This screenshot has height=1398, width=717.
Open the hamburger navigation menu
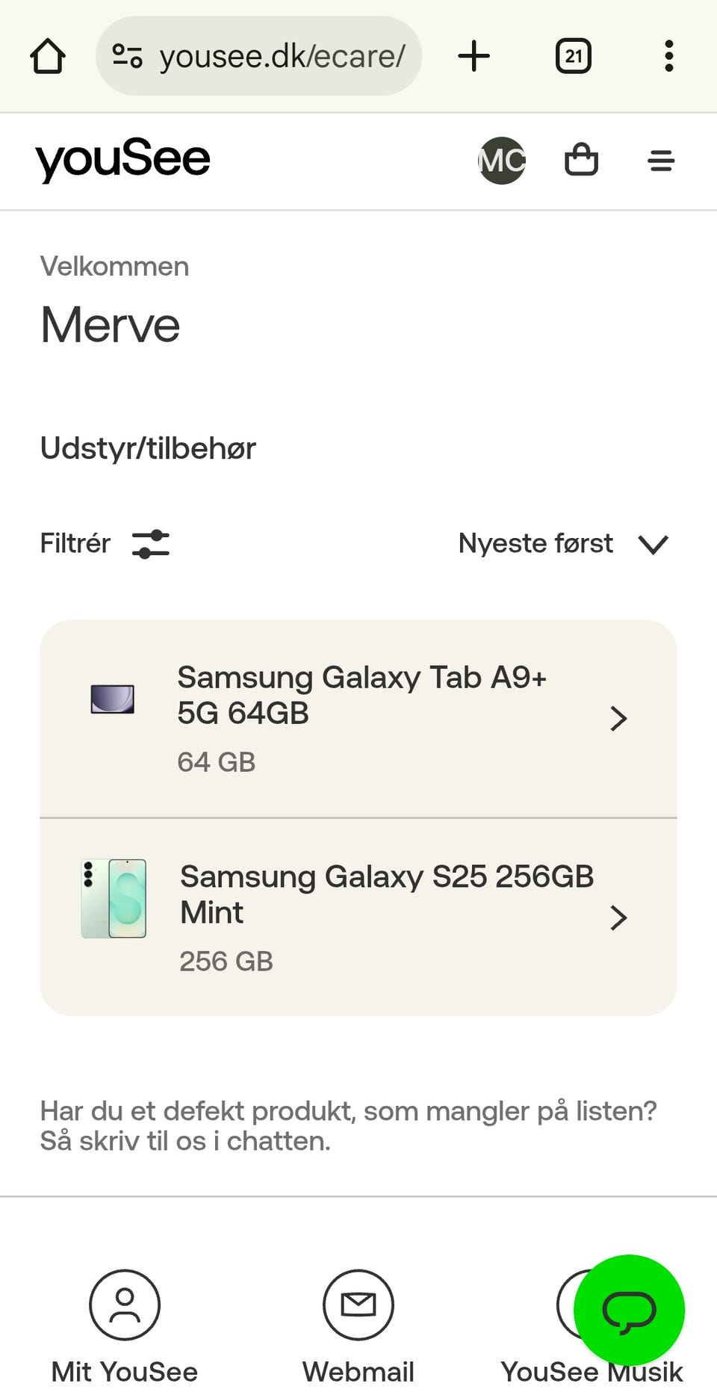pos(661,161)
